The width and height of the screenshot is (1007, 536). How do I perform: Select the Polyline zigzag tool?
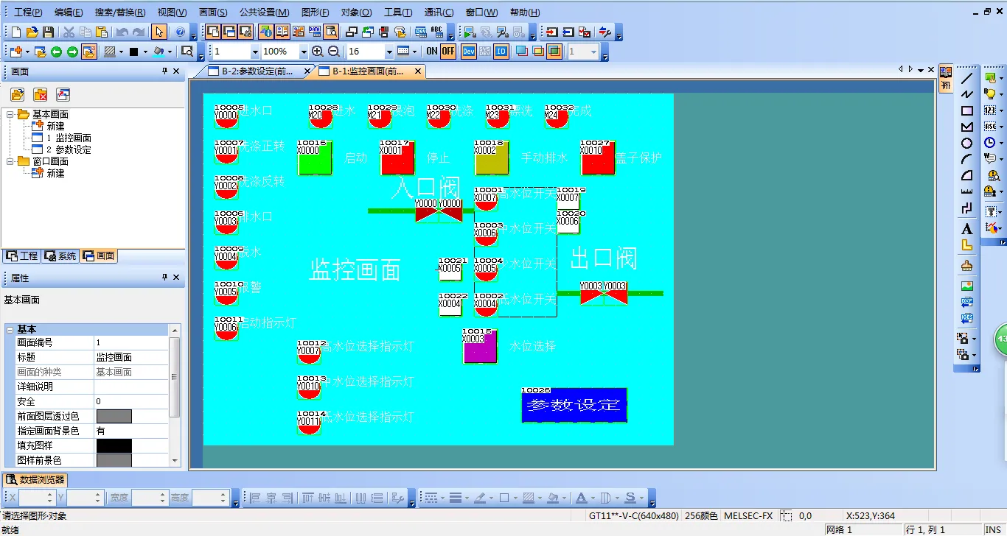coord(967,94)
